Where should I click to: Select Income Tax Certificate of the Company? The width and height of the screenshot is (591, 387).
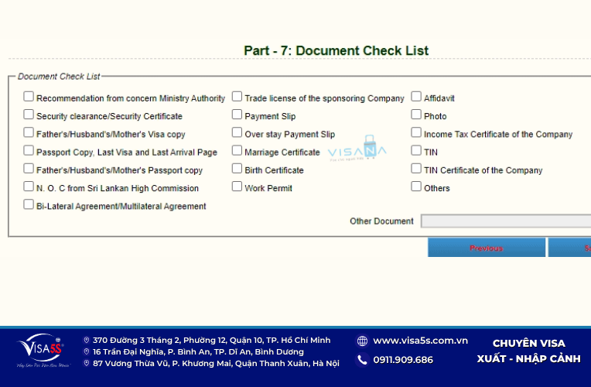coord(416,132)
